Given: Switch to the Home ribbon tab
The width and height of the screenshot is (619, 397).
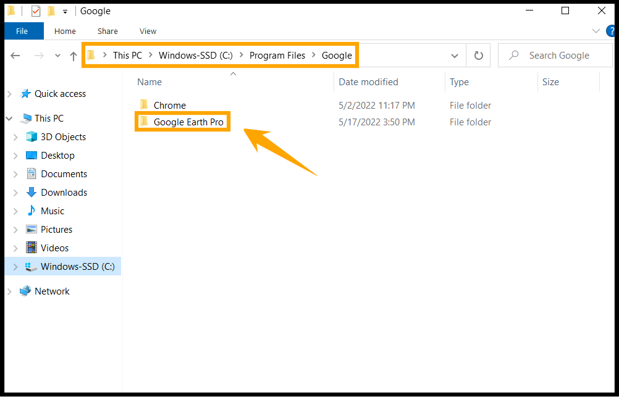Looking at the screenshot, I should point(65,31).
